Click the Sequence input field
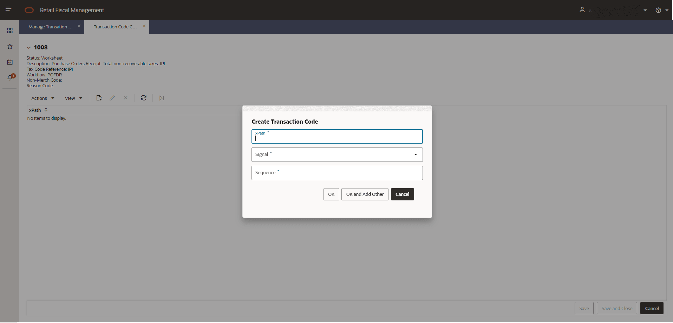Screen dimensions: 673x323 click(337, 173)
